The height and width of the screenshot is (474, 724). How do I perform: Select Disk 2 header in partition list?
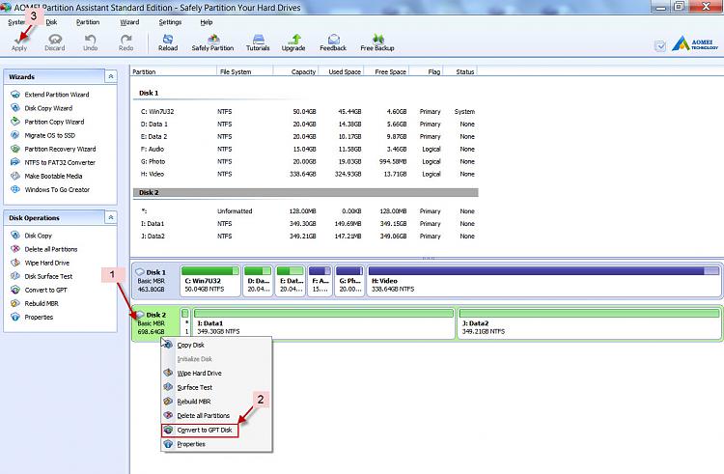[306, 192]
